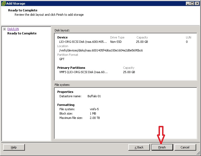Image resolution: width=201 pixels, height=156 pixels.
Task: Click the Buffalo 01 datastore name
Action: (94, 96)
